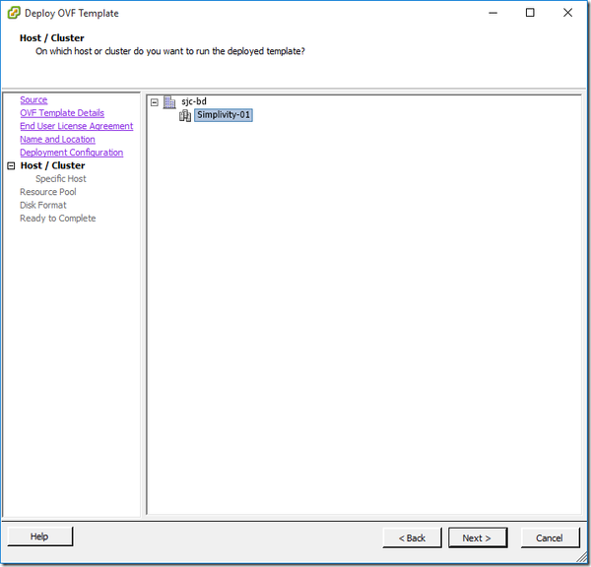The image size is (591, 567).
Task: Click the Disk Format step label
Action: tap(43, 206)
